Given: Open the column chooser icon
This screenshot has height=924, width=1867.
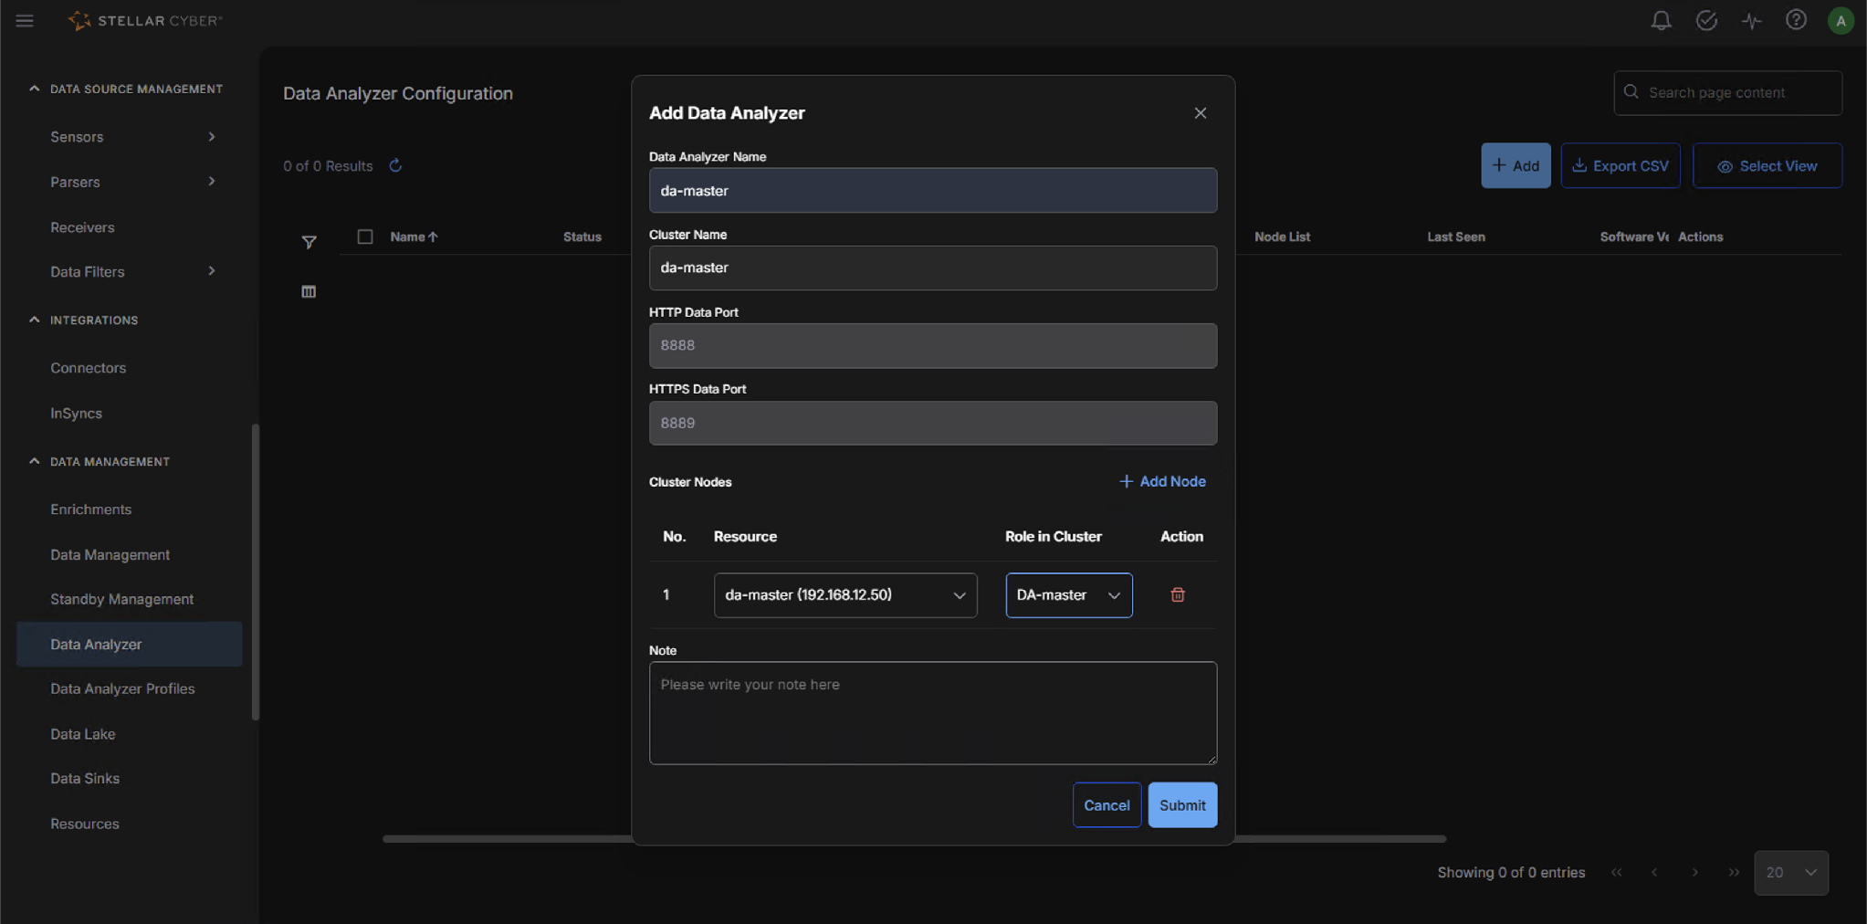Looking at the screenshot, I should 309,291.
